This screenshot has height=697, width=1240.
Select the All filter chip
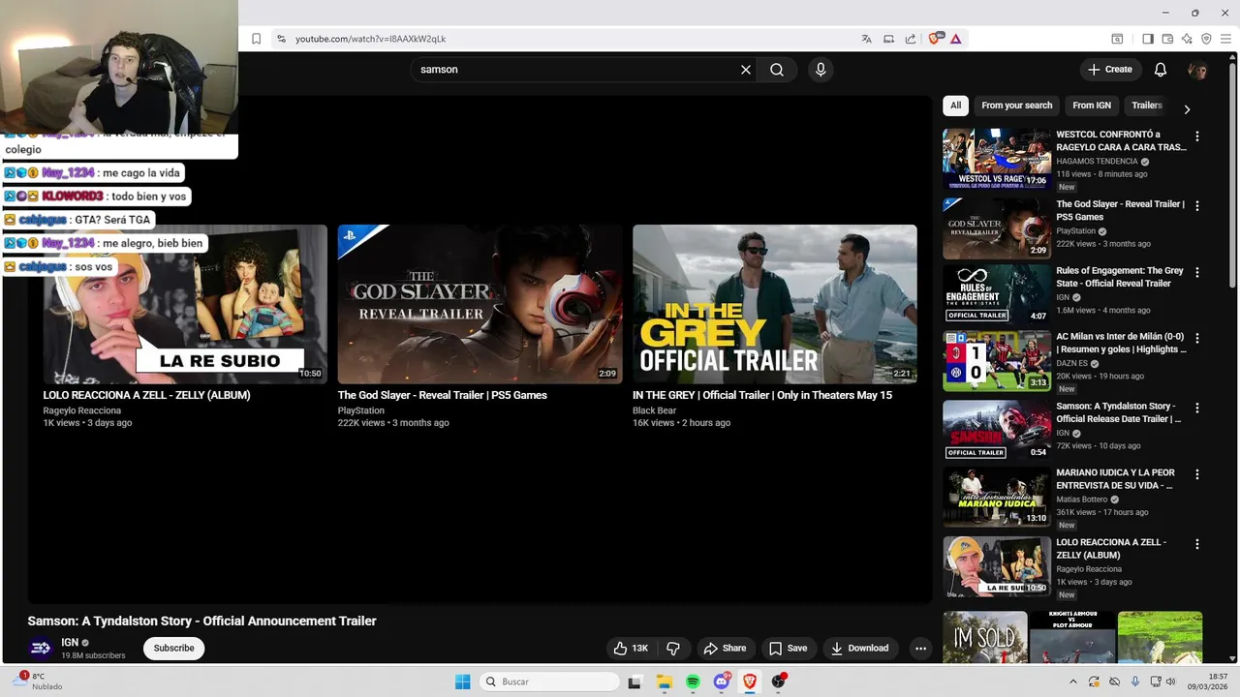tap(956, 106)
